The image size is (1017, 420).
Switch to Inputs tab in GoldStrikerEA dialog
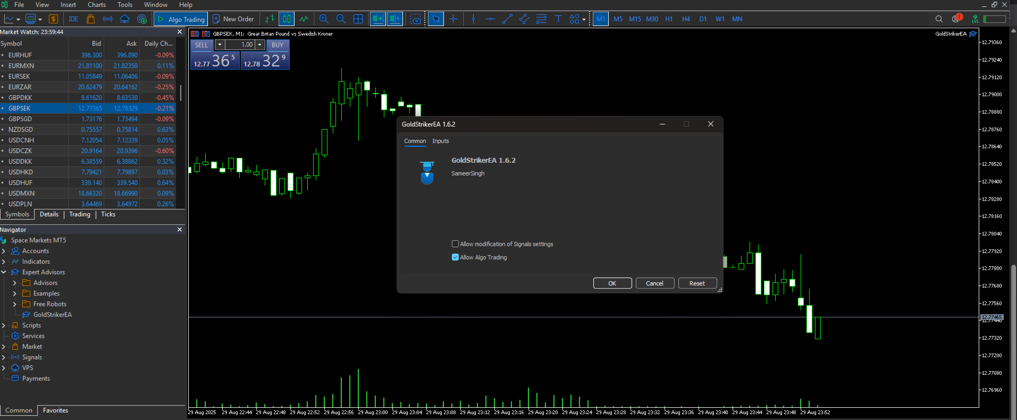[440, 141]
